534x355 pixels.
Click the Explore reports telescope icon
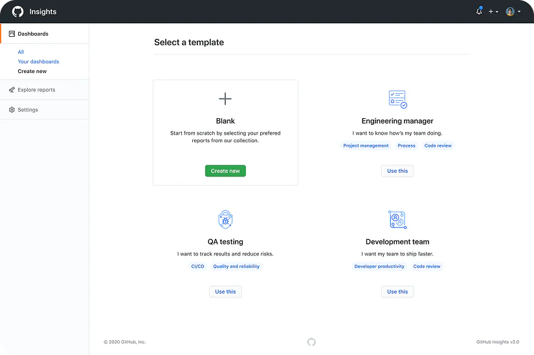12,90
